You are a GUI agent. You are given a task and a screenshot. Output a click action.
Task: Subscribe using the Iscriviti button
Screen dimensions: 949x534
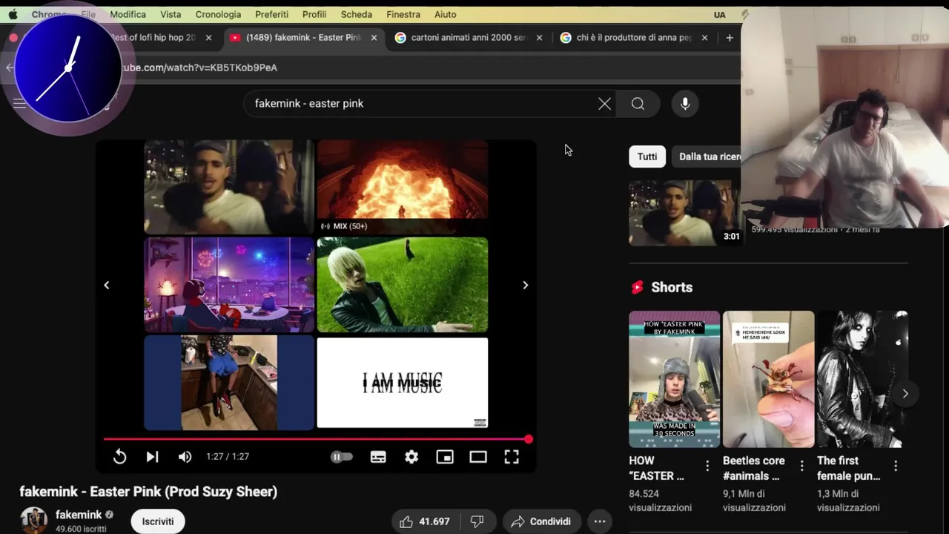[x=158, y=521]
